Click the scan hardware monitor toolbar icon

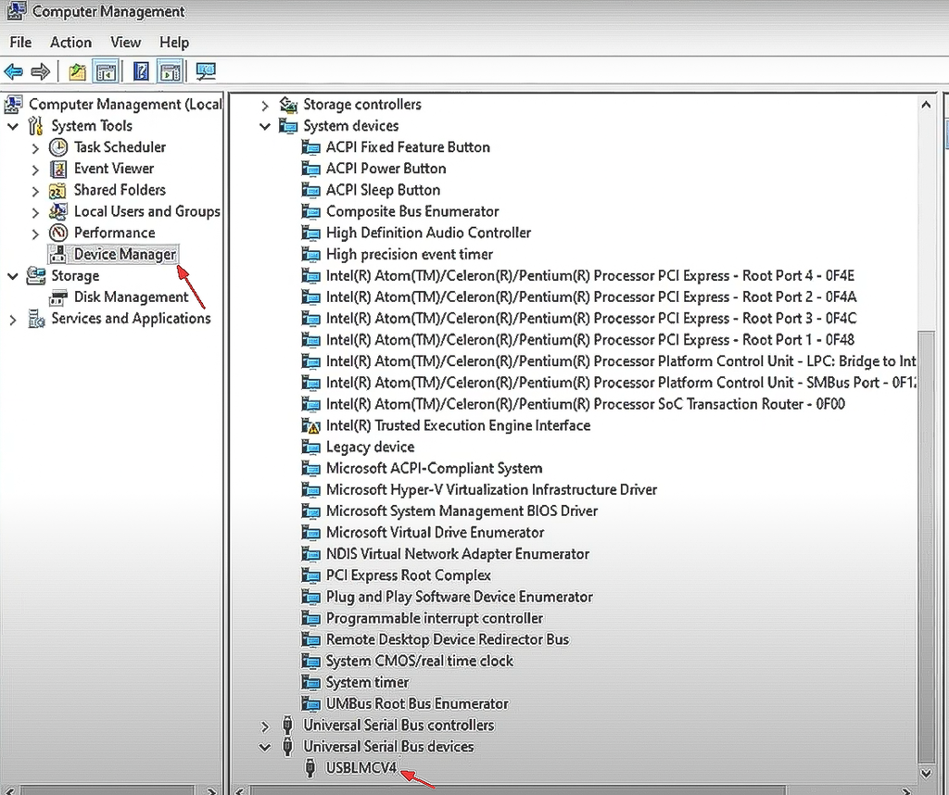(206, 72)
